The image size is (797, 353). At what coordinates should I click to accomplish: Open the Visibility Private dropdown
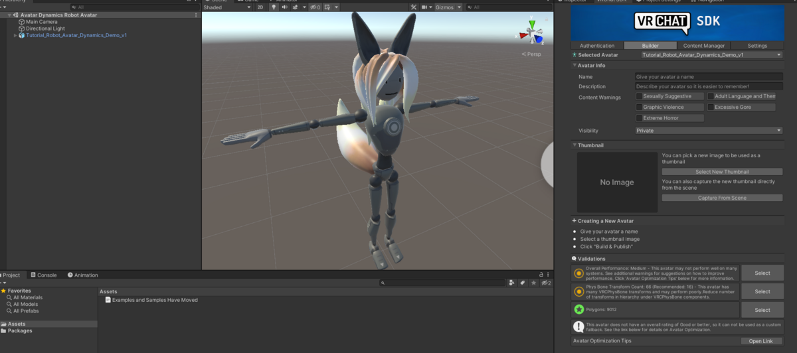pyautogui.click(x=709, y=131)
